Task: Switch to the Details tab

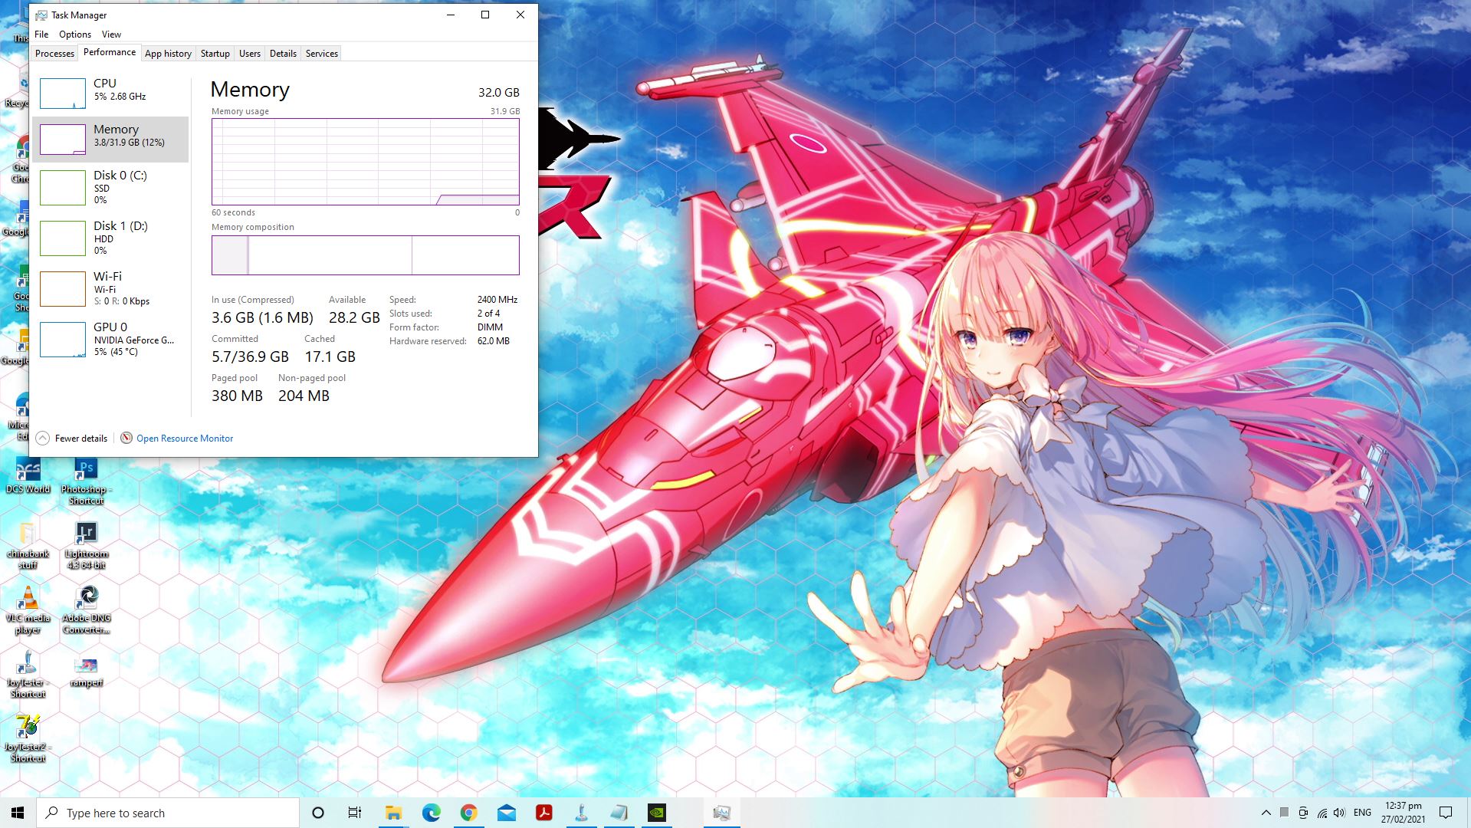Action: (283, 54)
